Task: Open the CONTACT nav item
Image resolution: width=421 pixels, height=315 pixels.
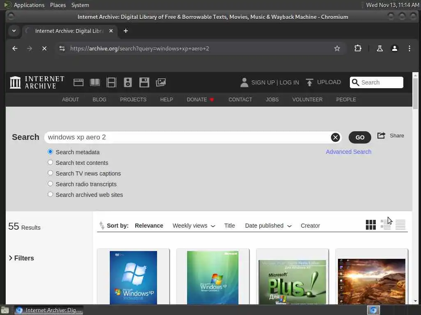Action: 240,99
